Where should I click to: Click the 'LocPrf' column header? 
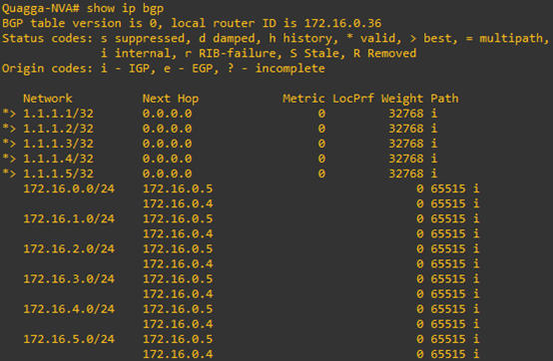(353, 99)
